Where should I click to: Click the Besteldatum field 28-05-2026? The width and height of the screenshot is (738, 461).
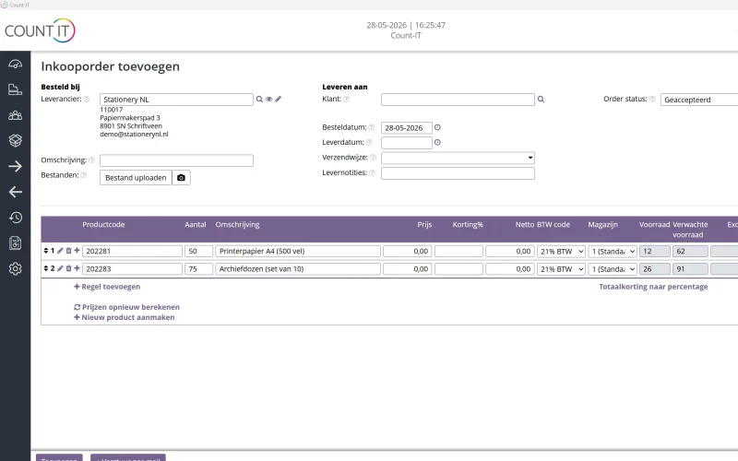407,128
